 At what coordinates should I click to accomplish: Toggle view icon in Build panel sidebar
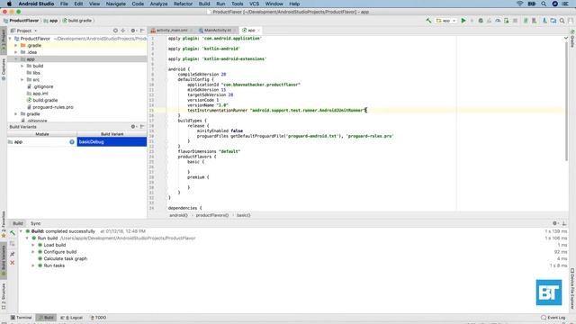(13, 244)
